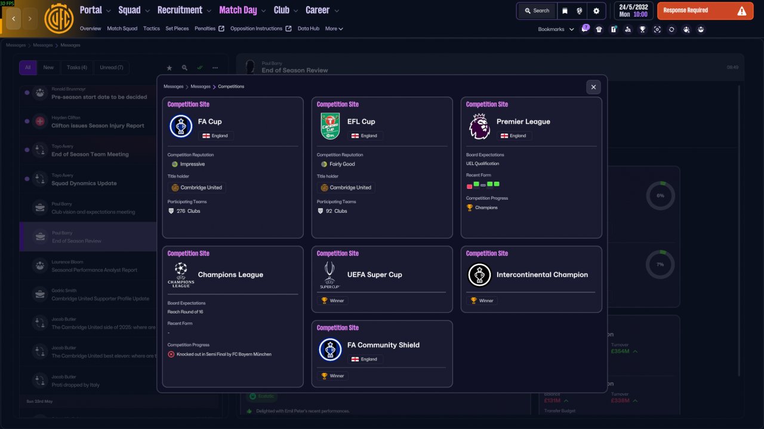Select the All messages filter
Image resolution: width=764 pixels, height=429 pixels.
pos(28,68)
